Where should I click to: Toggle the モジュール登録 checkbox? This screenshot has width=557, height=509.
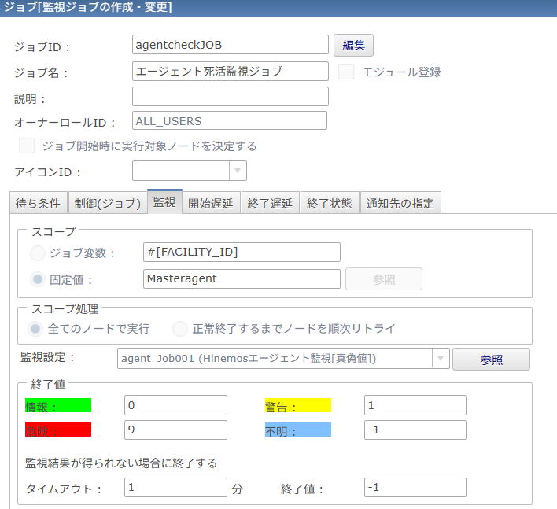coord(346,72)
